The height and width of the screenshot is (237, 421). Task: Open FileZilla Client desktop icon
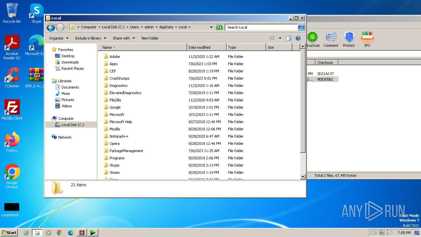click(12, 110)
